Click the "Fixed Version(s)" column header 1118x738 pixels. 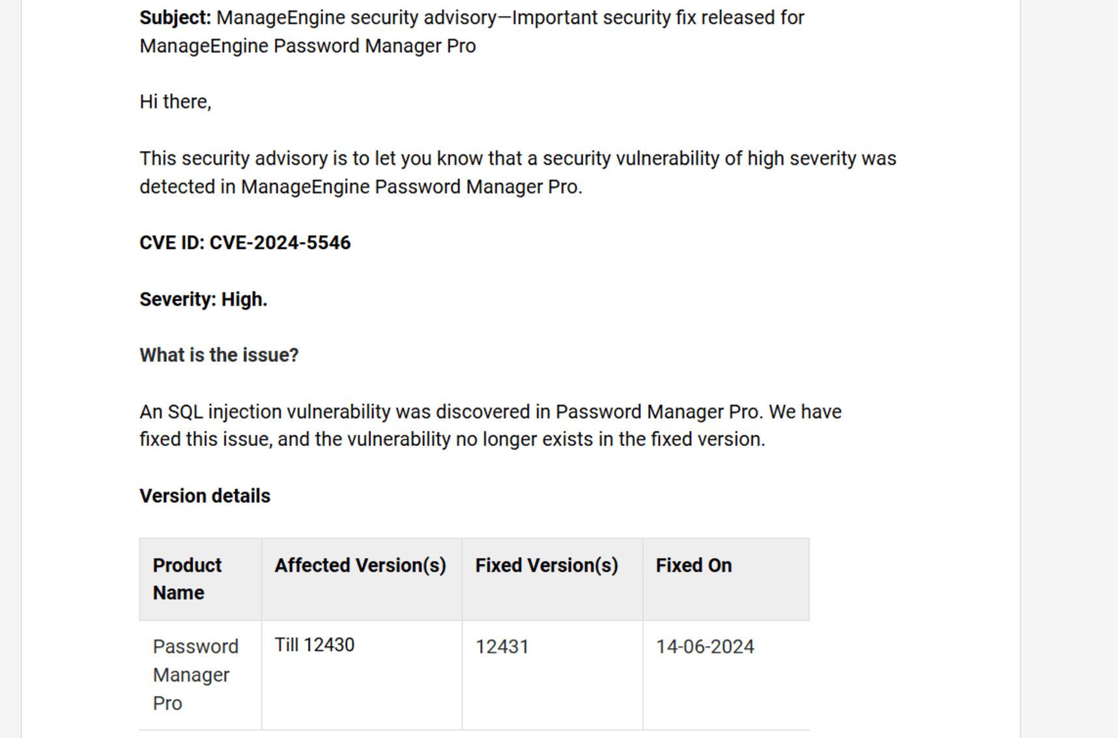[547, 565]
